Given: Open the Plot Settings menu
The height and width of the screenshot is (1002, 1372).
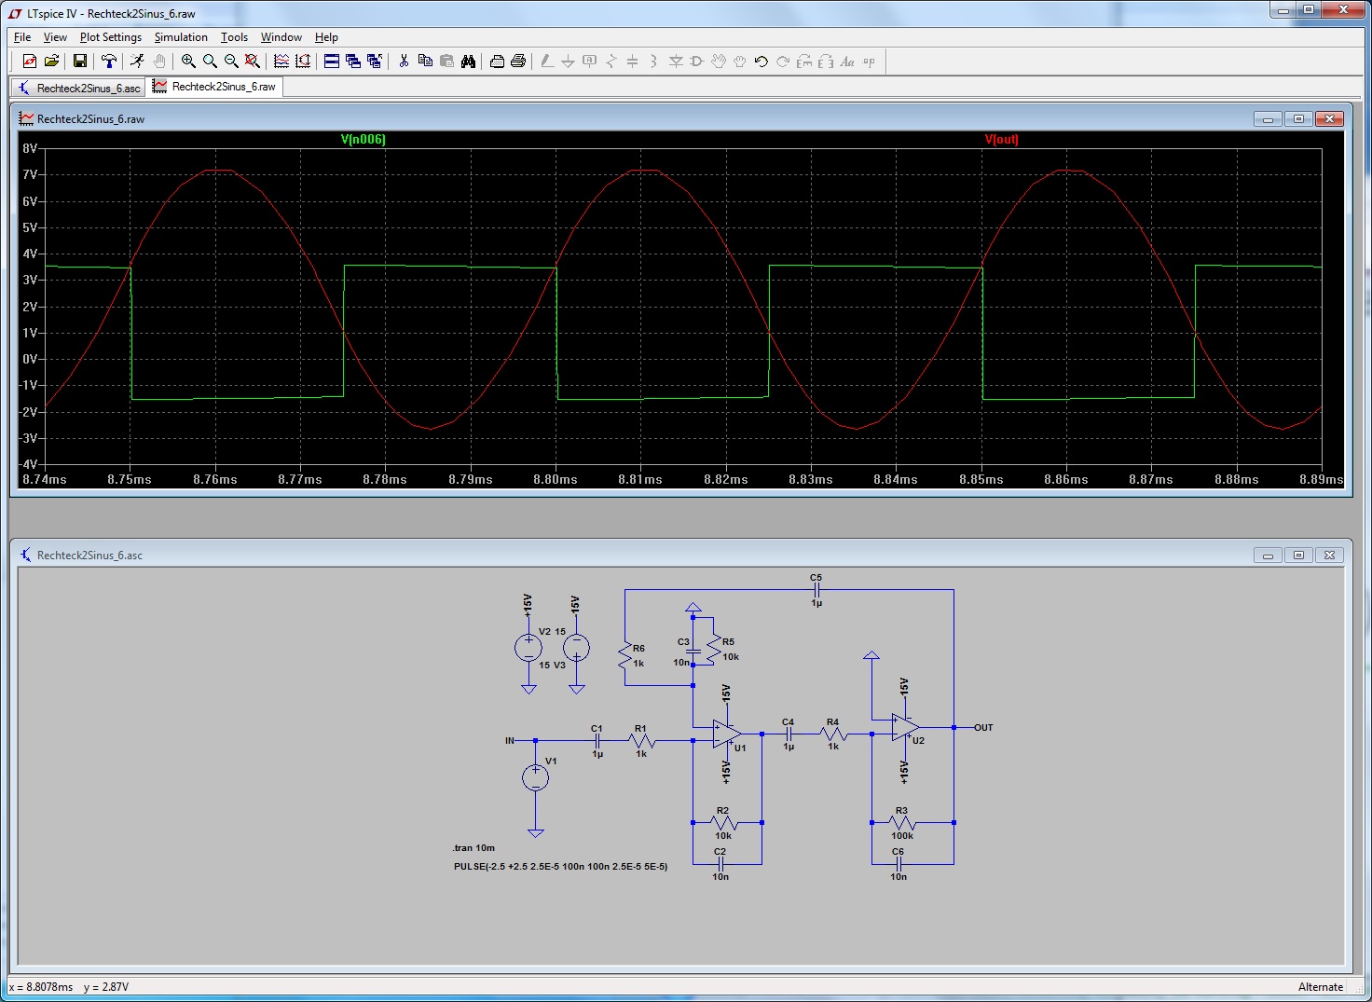Looking at the screenshot, I should (x=111, y=37).
